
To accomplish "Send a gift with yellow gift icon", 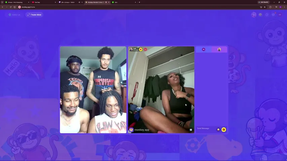I will [224, 129].
